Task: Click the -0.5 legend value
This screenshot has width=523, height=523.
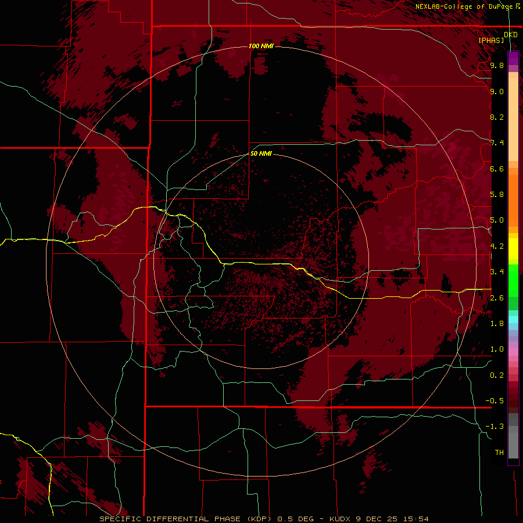Action: 495,401
